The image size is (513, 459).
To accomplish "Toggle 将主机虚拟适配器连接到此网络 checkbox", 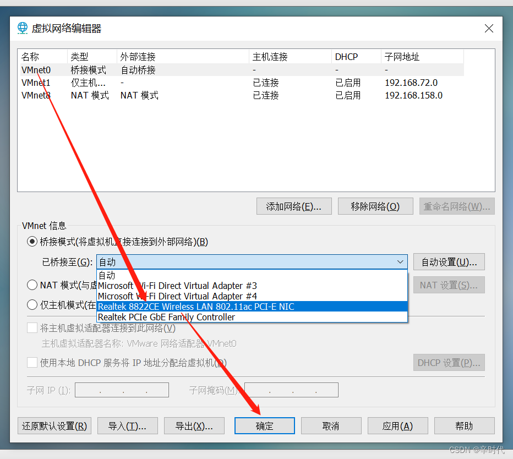I will [x=32, y=328].
